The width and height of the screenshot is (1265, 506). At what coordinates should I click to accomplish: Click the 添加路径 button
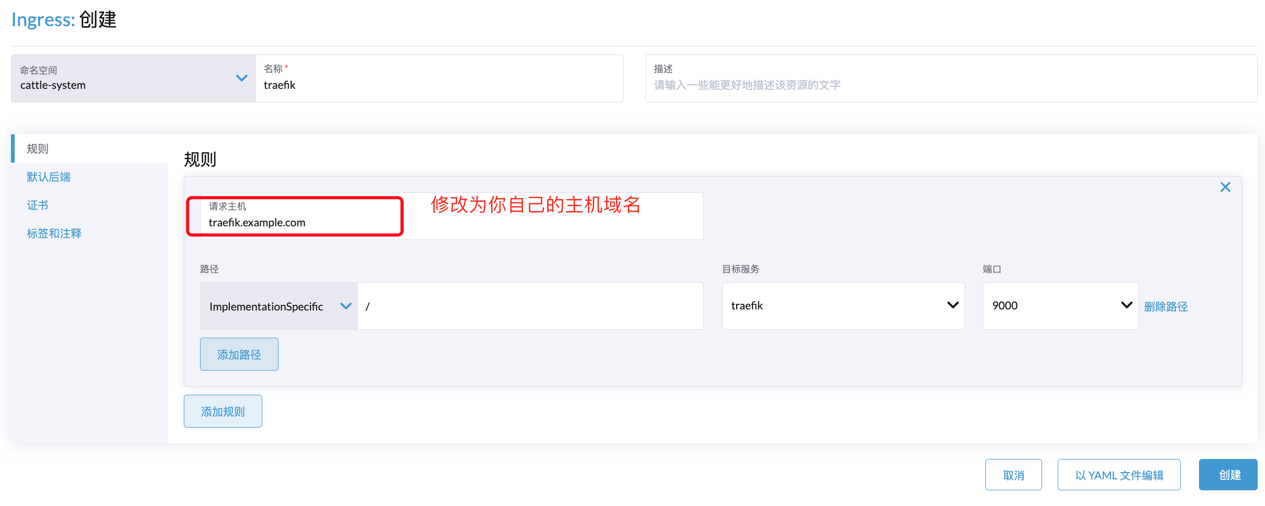coord(239,354)
